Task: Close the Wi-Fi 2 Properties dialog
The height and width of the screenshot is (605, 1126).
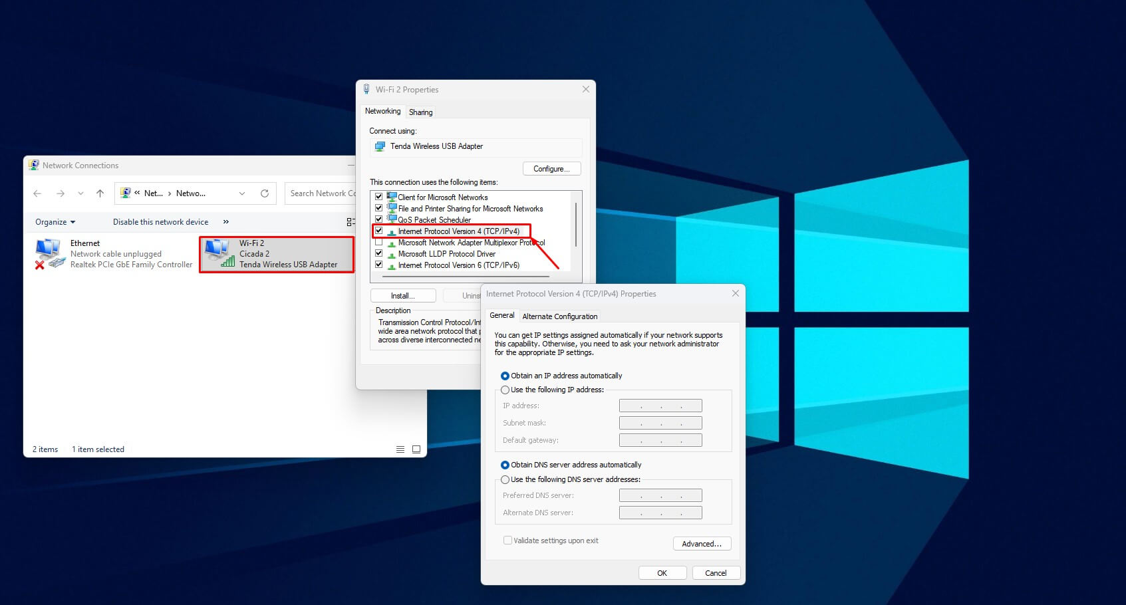Action: [586, 89]
